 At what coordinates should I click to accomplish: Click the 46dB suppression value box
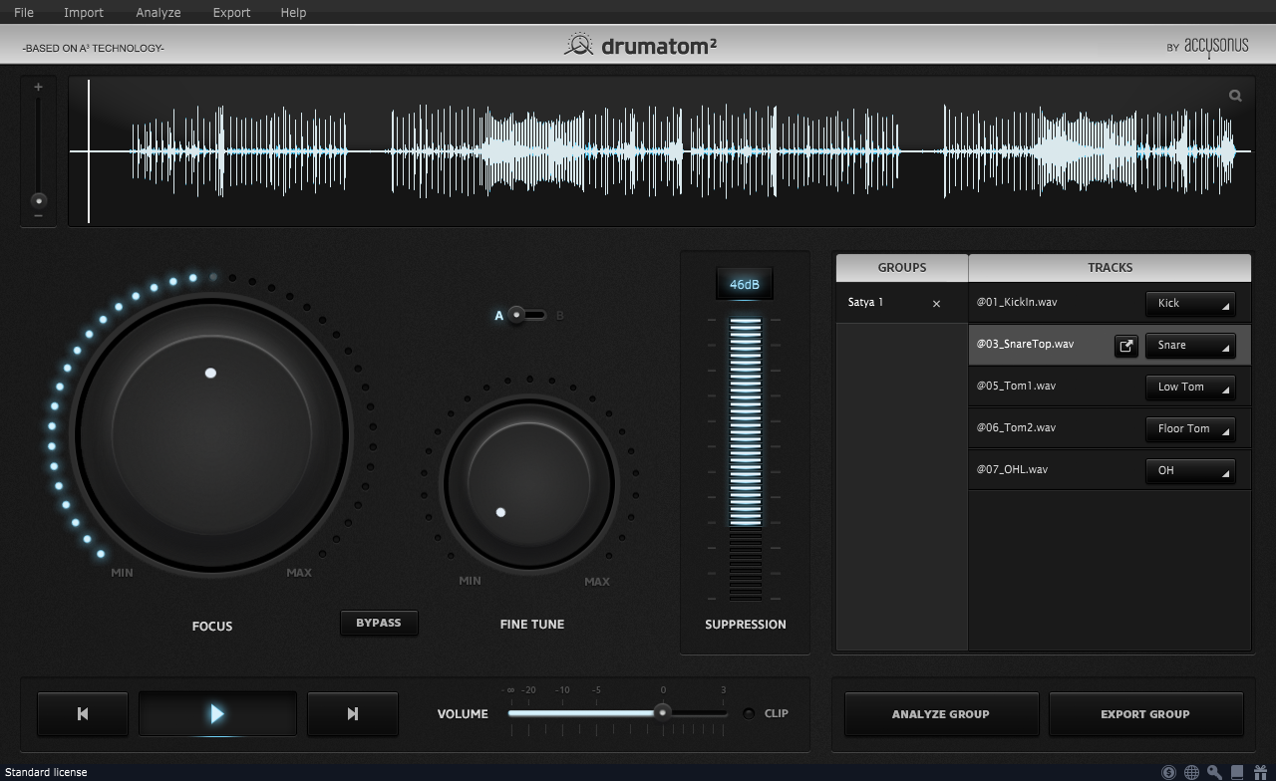(x=745, y=284)
